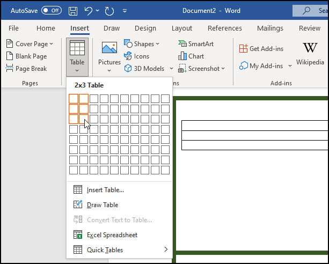
Task: Open the Review tab
Action: click(310, 28)
